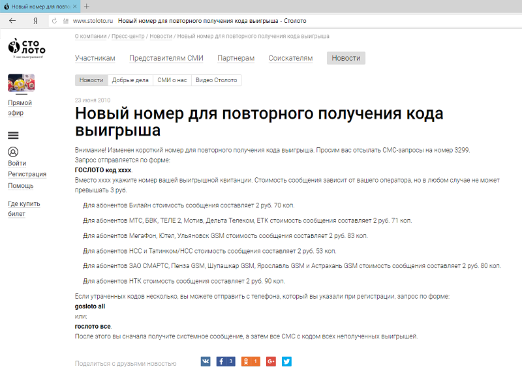
Task: Click the site info lock icon
Action: pyautogui.click(x=66, y=21)
